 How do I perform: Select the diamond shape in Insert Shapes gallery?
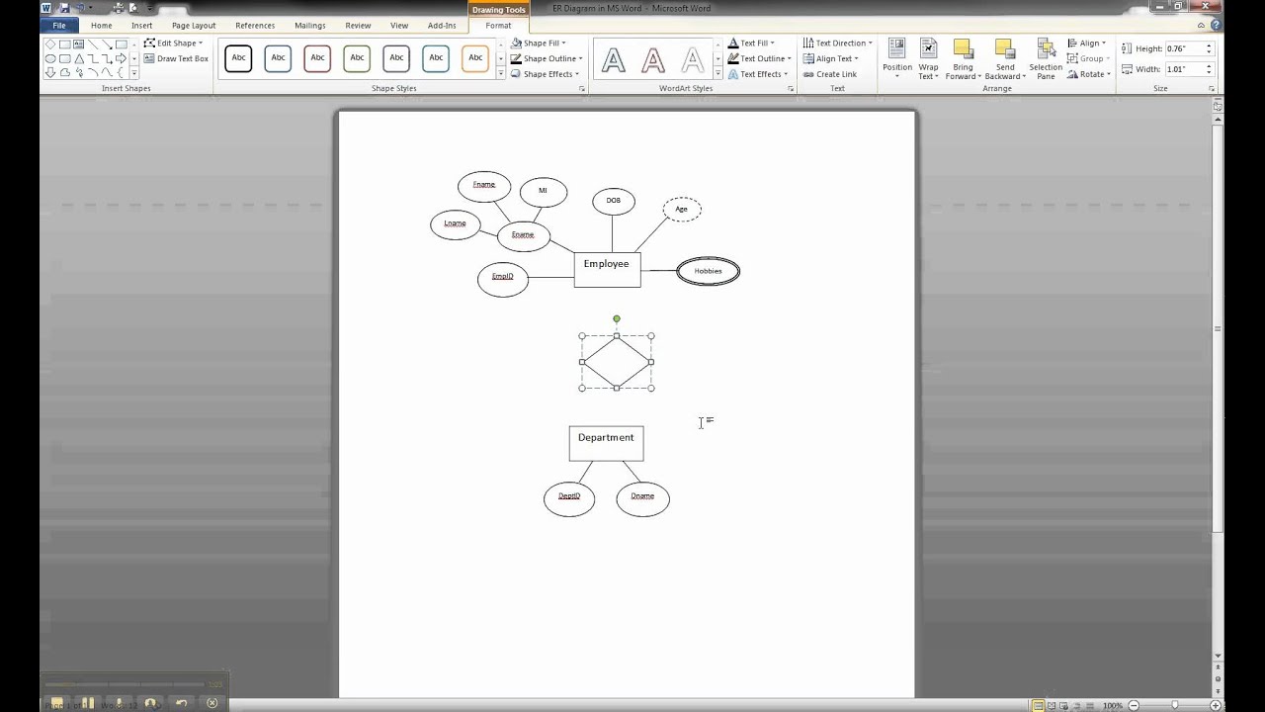(50, 44)
